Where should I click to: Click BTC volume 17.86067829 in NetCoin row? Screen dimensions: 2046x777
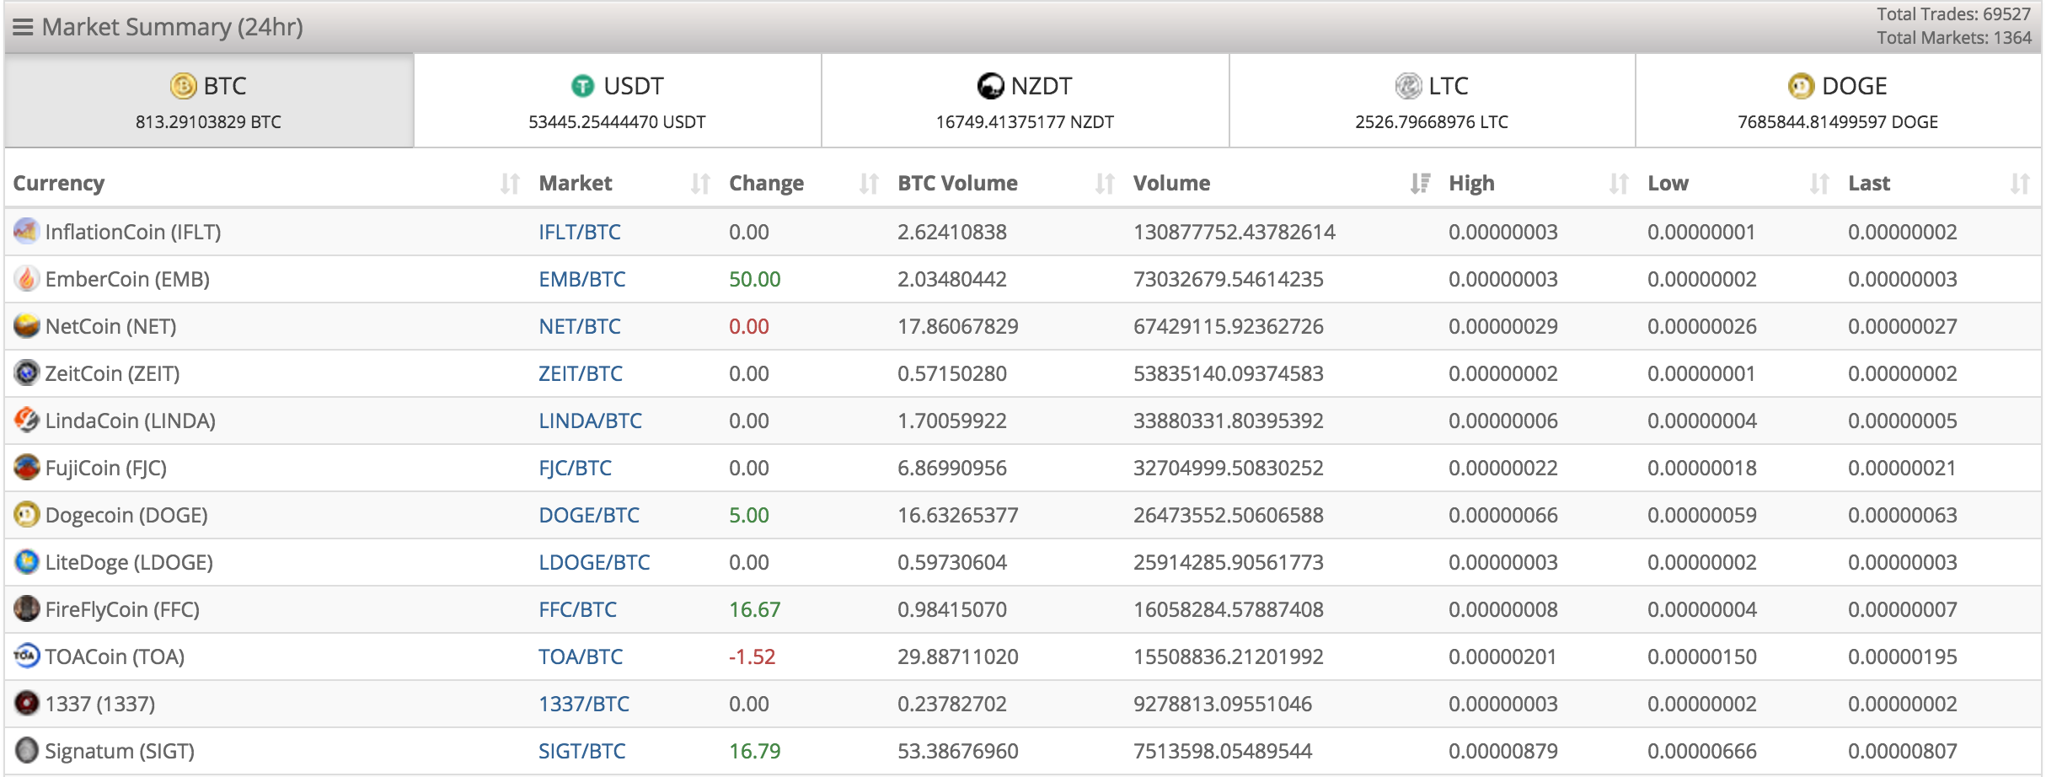pos(958,326)
